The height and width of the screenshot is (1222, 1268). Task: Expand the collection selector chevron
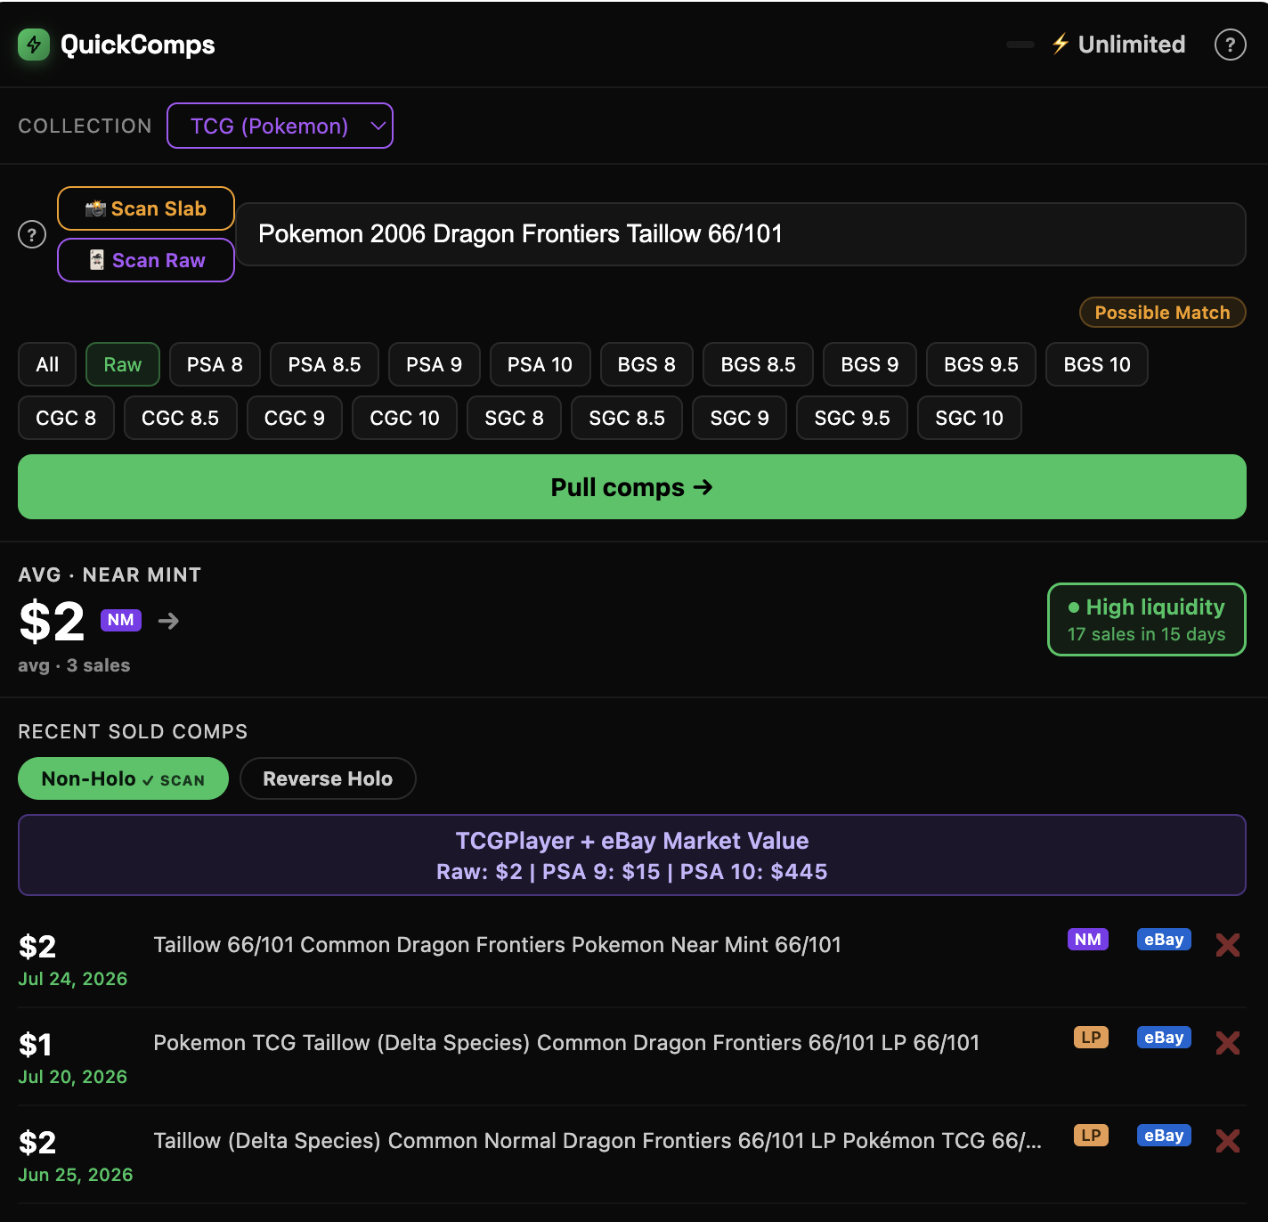[378, 126]
